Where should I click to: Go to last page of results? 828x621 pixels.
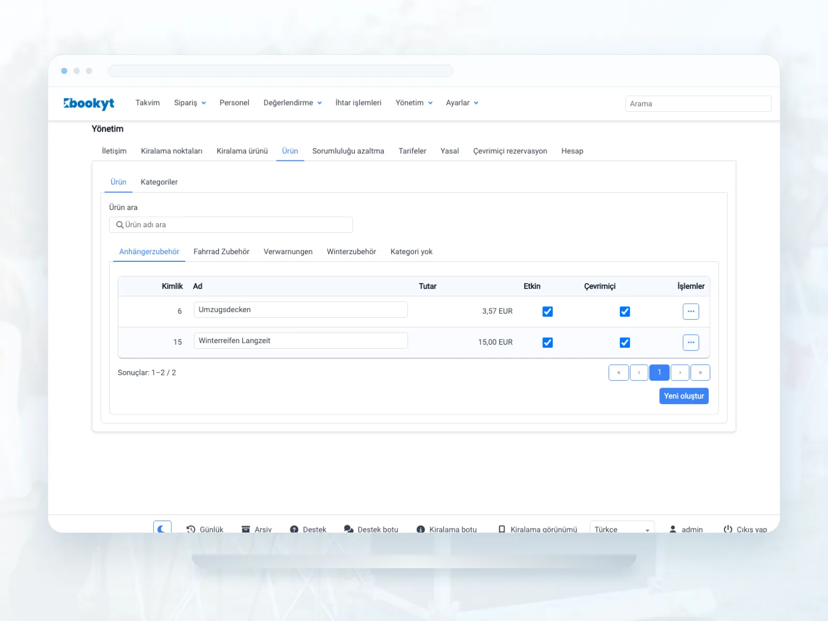point(700,373)
